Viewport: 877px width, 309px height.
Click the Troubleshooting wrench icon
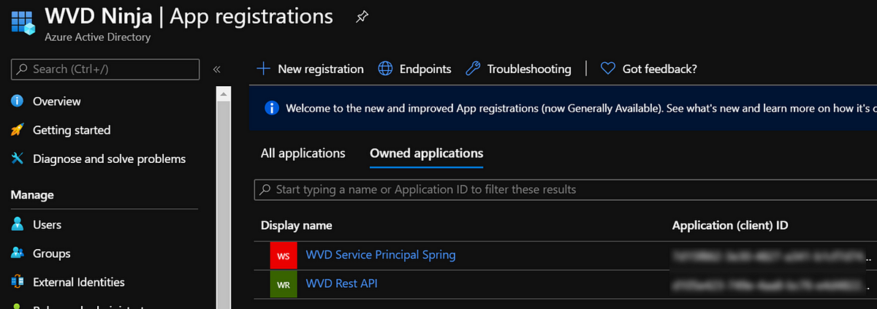click(x=473, y=69)
